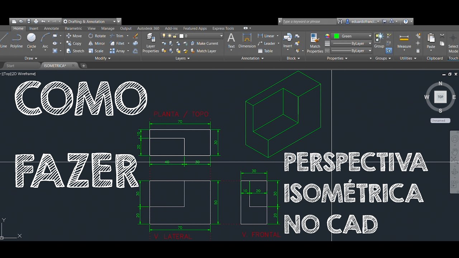Image resolution: width=459 pixels, height=258 pixels.
Task: Select the Fillet tool
Action: point(117,43)
